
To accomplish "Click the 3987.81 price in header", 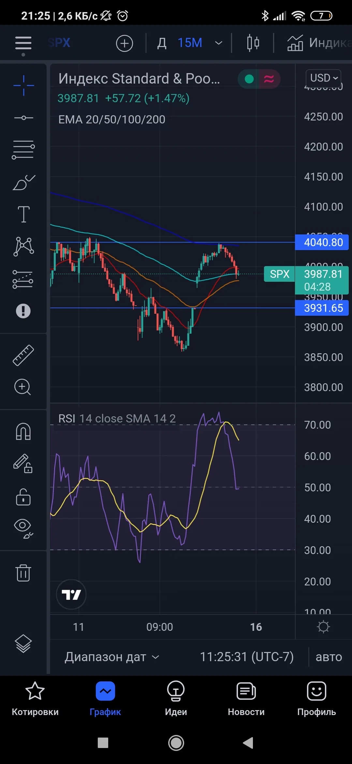I will coord(78,98).
